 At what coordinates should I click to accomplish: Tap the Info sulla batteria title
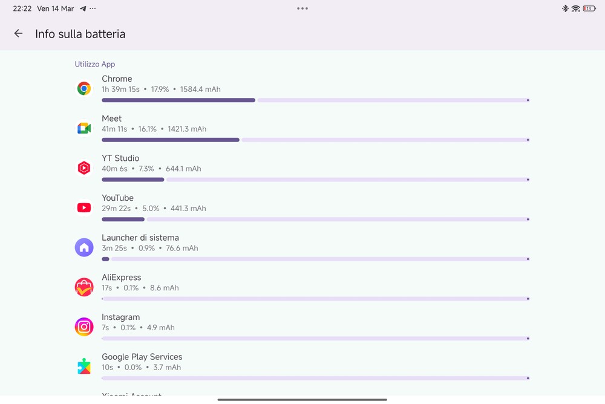[80, 34]
